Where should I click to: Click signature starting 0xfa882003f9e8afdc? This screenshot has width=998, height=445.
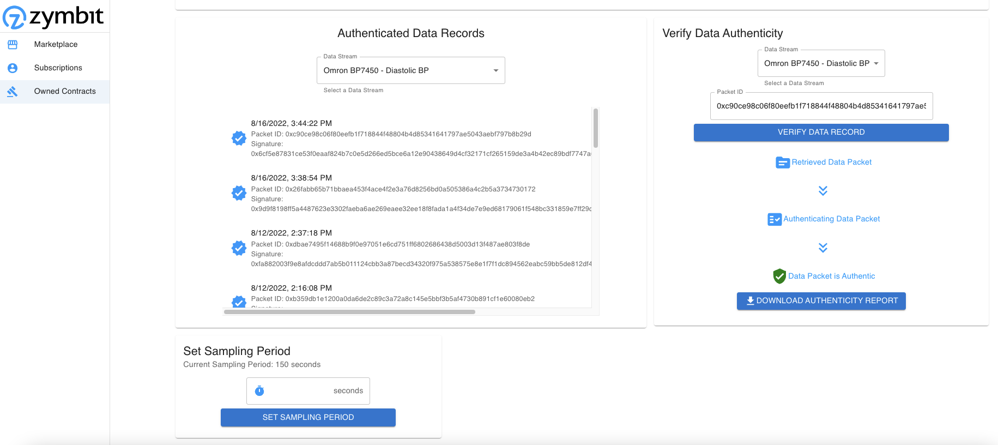click(421, 264)
